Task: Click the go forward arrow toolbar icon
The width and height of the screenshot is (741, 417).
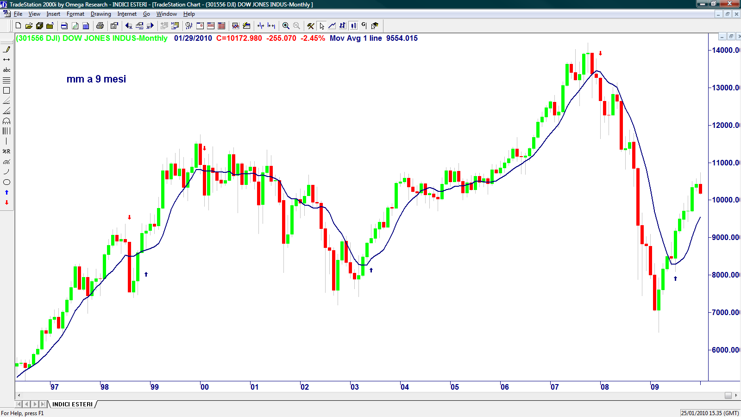Action: 150,26
